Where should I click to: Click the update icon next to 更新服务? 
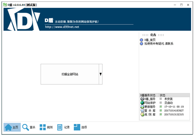point(142,107)
